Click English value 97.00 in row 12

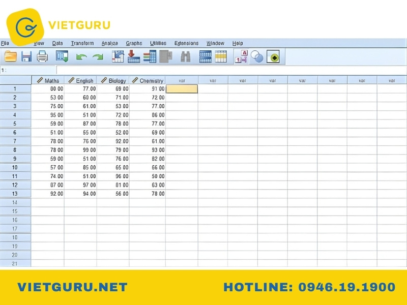pyautogui.click(x=80, y=185)
